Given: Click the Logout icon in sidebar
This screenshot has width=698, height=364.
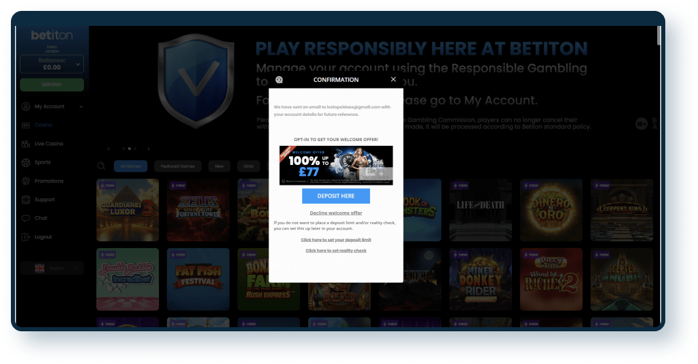Looking at the screenshot, I should click(26, 237).
